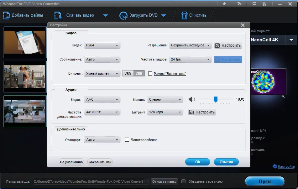
Task: Open the Соотношение Авто dropdown
Action: pyautogui.click(x=102, y=59)
